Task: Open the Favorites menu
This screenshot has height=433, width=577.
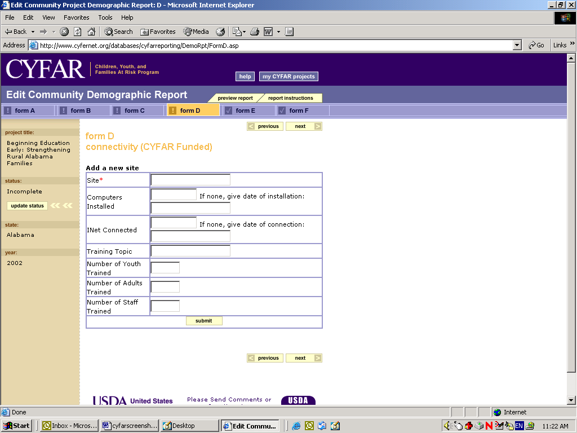Action: [76, 17]
